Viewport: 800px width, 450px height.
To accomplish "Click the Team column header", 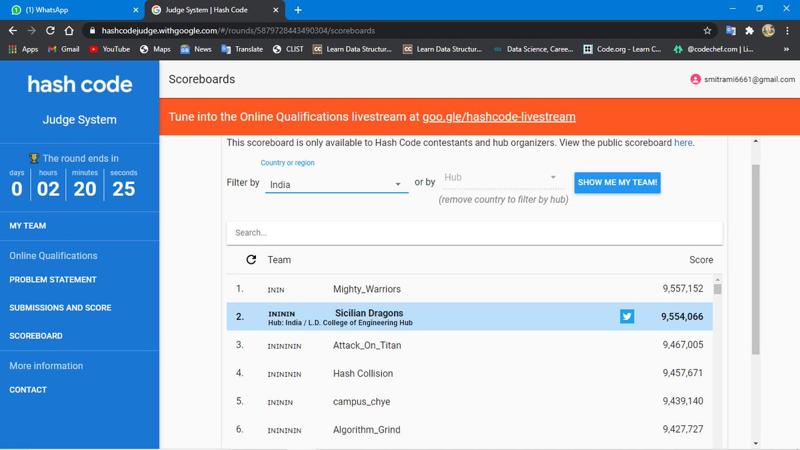I will pyautogui.click(x=279, y=260).
